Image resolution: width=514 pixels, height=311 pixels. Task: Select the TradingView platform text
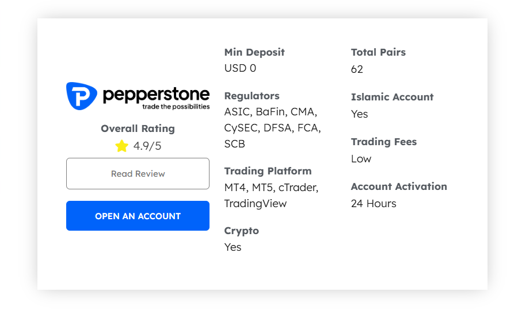pos(256,204)
